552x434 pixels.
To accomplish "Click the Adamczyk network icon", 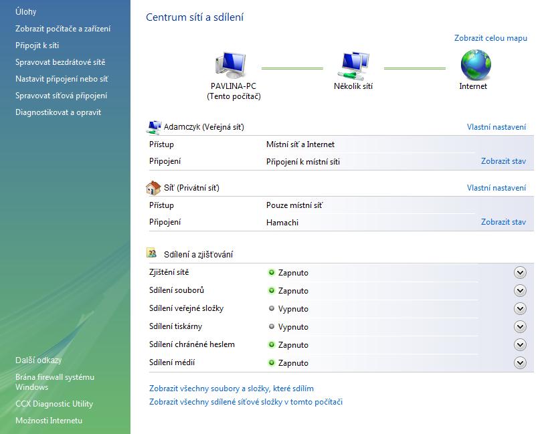I will (x=153, y=128).
